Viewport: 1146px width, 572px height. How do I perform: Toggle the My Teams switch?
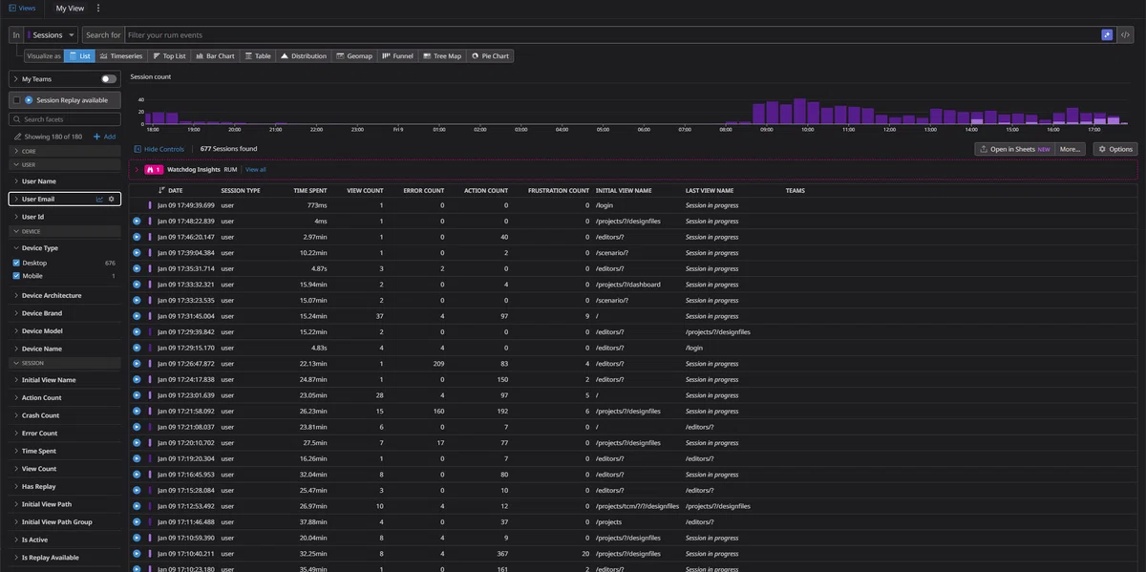click(x=109, y=79)
